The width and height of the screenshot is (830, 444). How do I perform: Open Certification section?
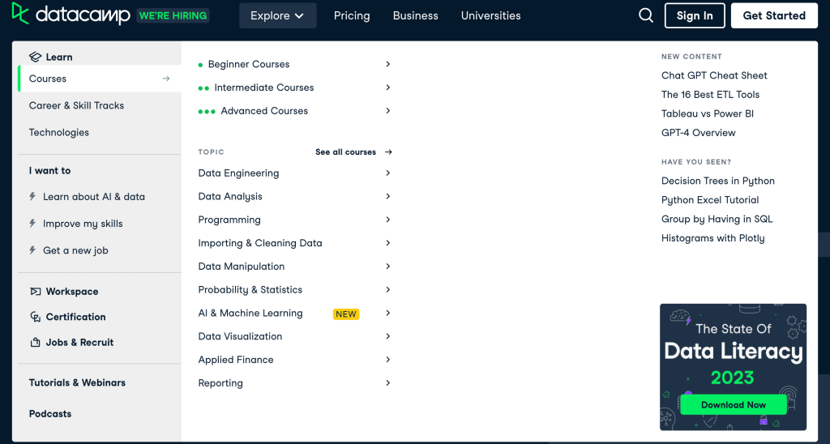click(x=75, y=317)
